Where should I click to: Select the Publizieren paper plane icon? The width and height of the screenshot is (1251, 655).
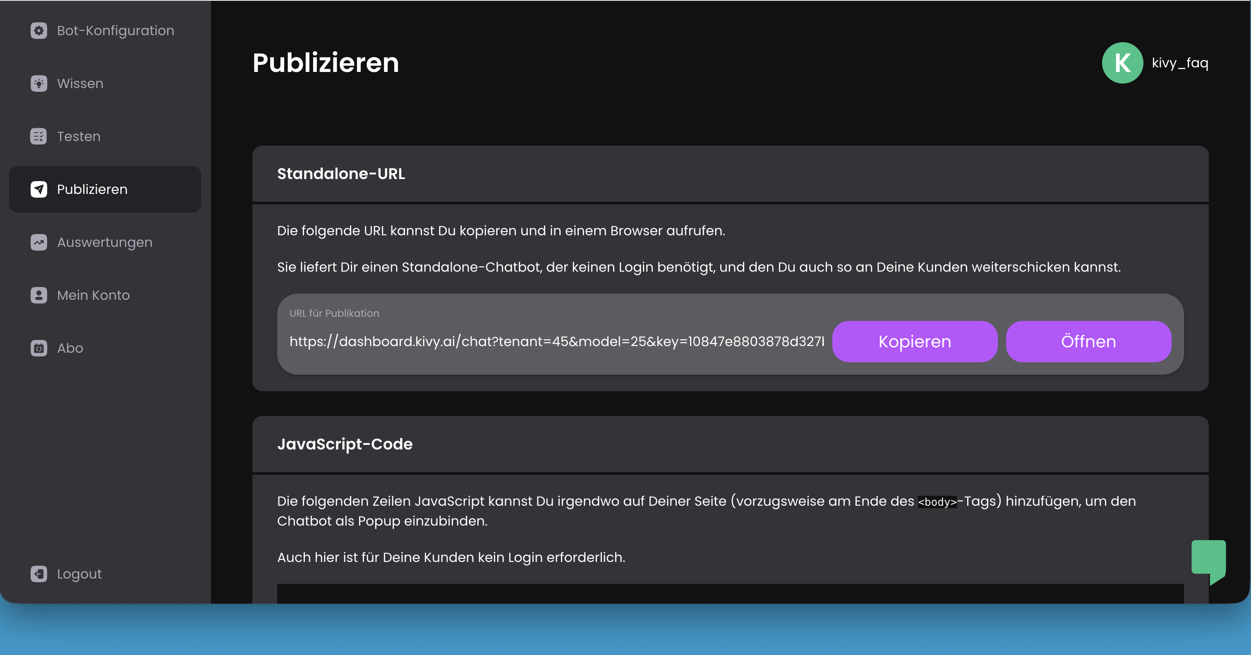[38, 189]
